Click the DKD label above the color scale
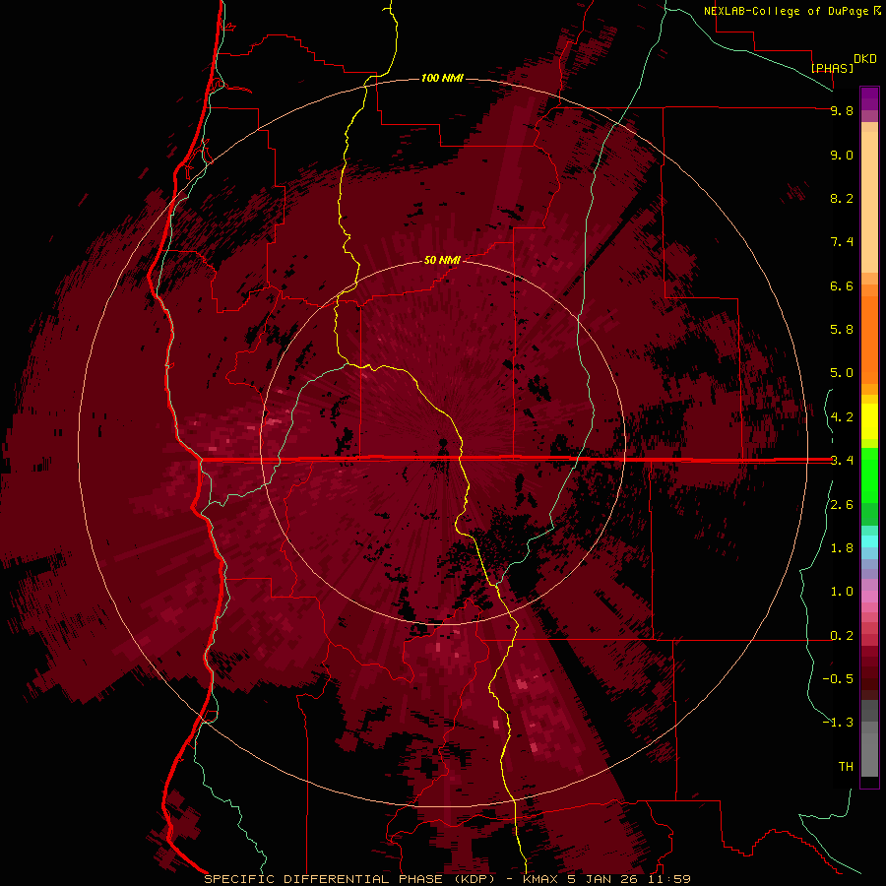Screen dimensions: 886x886 (864, 59)
